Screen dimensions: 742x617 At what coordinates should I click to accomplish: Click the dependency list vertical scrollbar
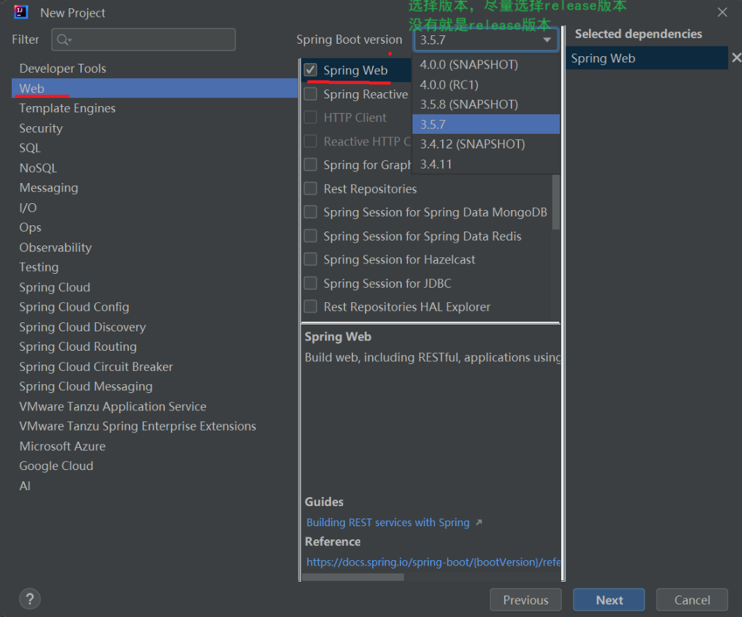coord(556,202)
